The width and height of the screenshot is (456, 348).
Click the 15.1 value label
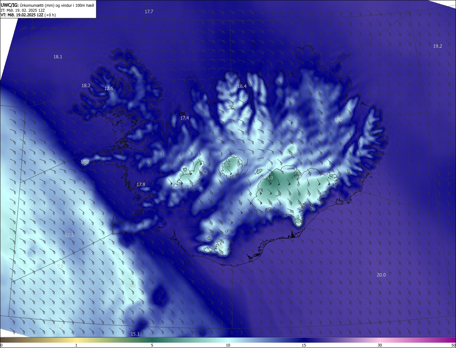tap(135, 334)
